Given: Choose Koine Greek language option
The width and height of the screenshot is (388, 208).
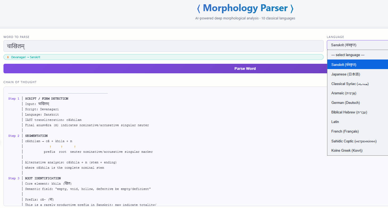Looking at the screenshot, I should [x=347, y=151].
